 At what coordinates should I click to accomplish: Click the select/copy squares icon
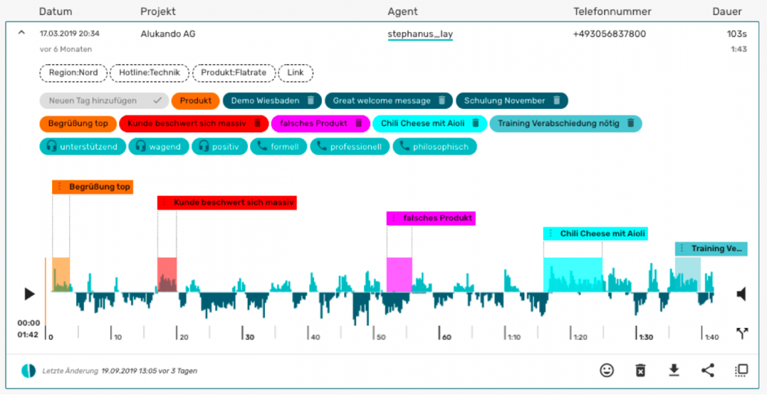pyautogui.click(x=742, y=370)
